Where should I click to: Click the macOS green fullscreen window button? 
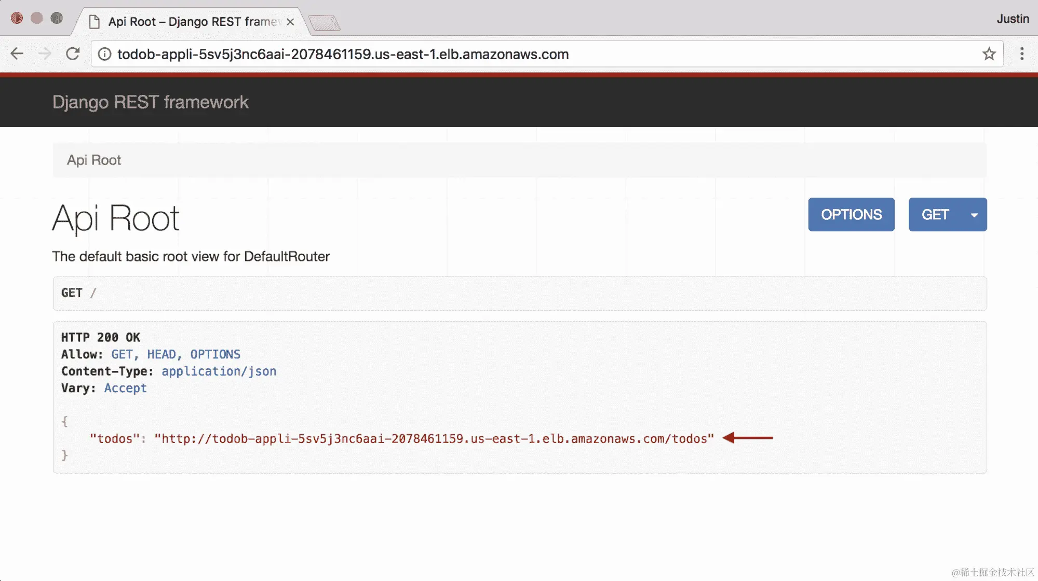coord(57,18)
